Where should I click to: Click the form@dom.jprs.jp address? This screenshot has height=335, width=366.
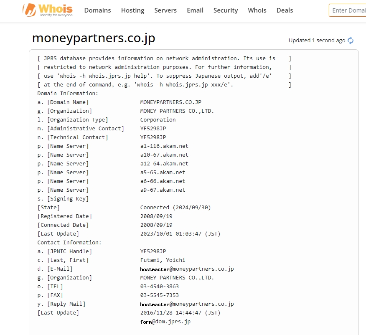pos(165,322)
